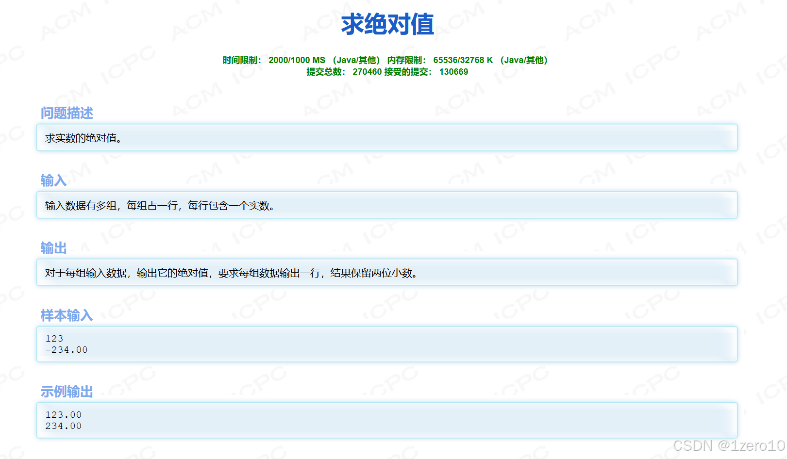The height and width of the screenshot is (459, 787).
Task: Click the 问题描述 heading
Action: (x=67, y=113)
